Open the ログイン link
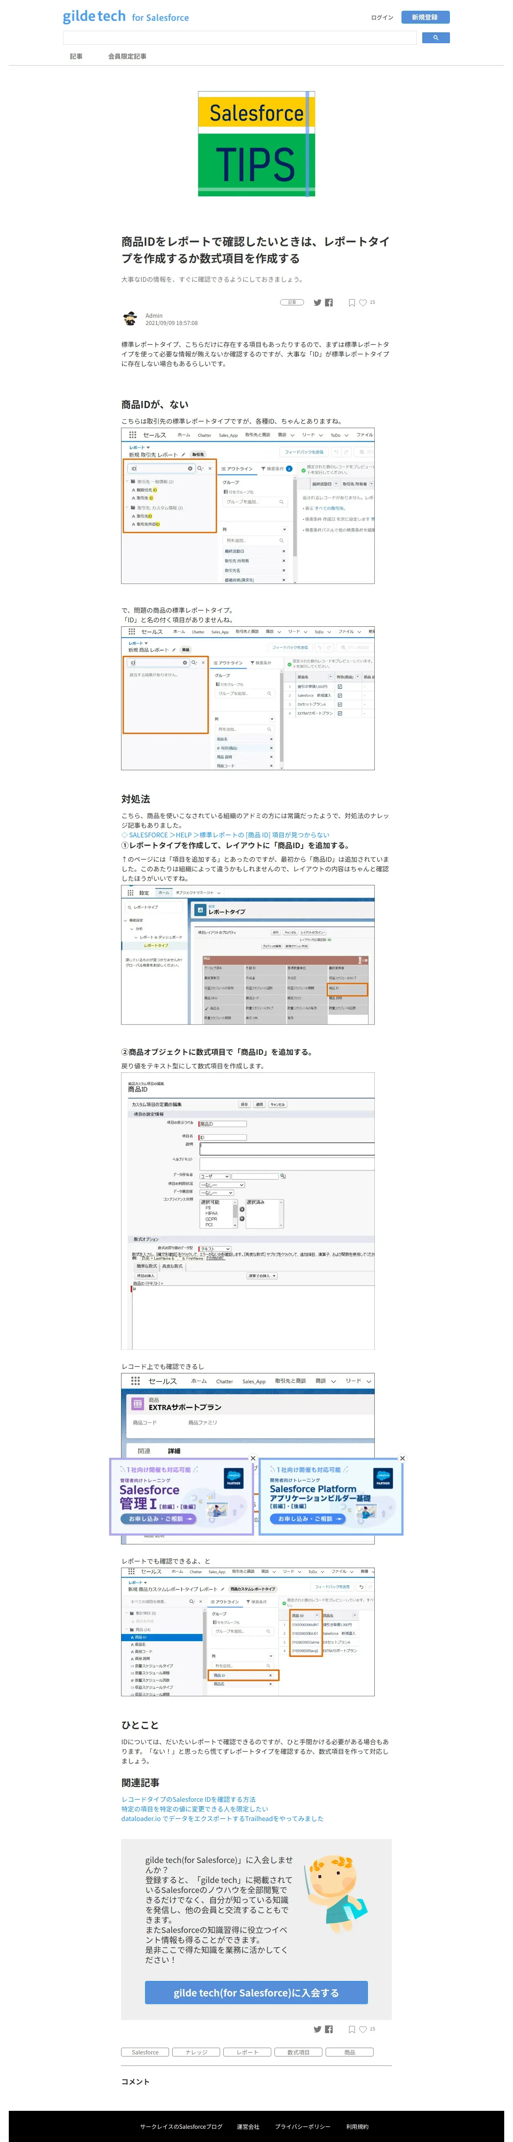Image resolution: width=513 pixels, height=2142 pixels. pyautogui.click(x=382, y=18)
